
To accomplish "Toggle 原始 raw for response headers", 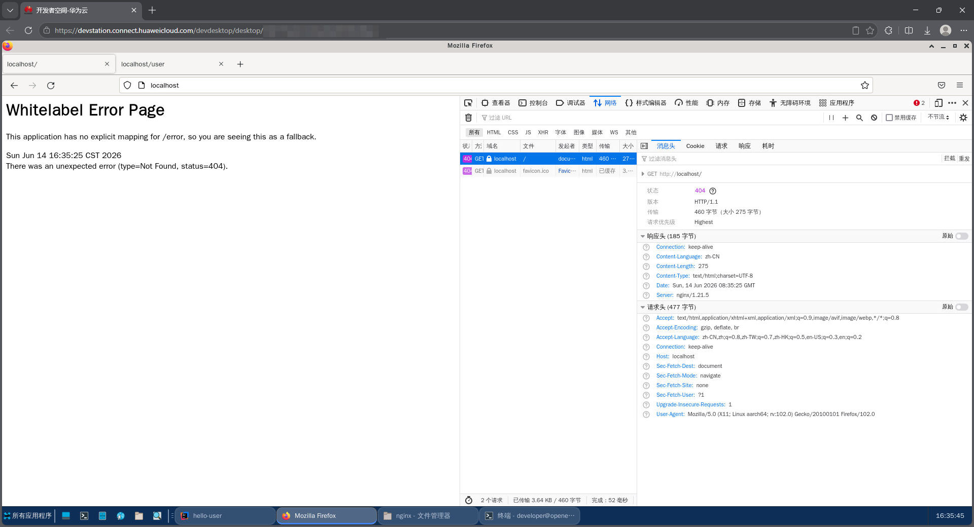I will [x=961, y=236].
